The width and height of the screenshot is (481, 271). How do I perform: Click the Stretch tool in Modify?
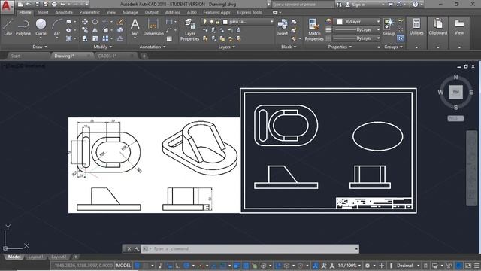85,38
